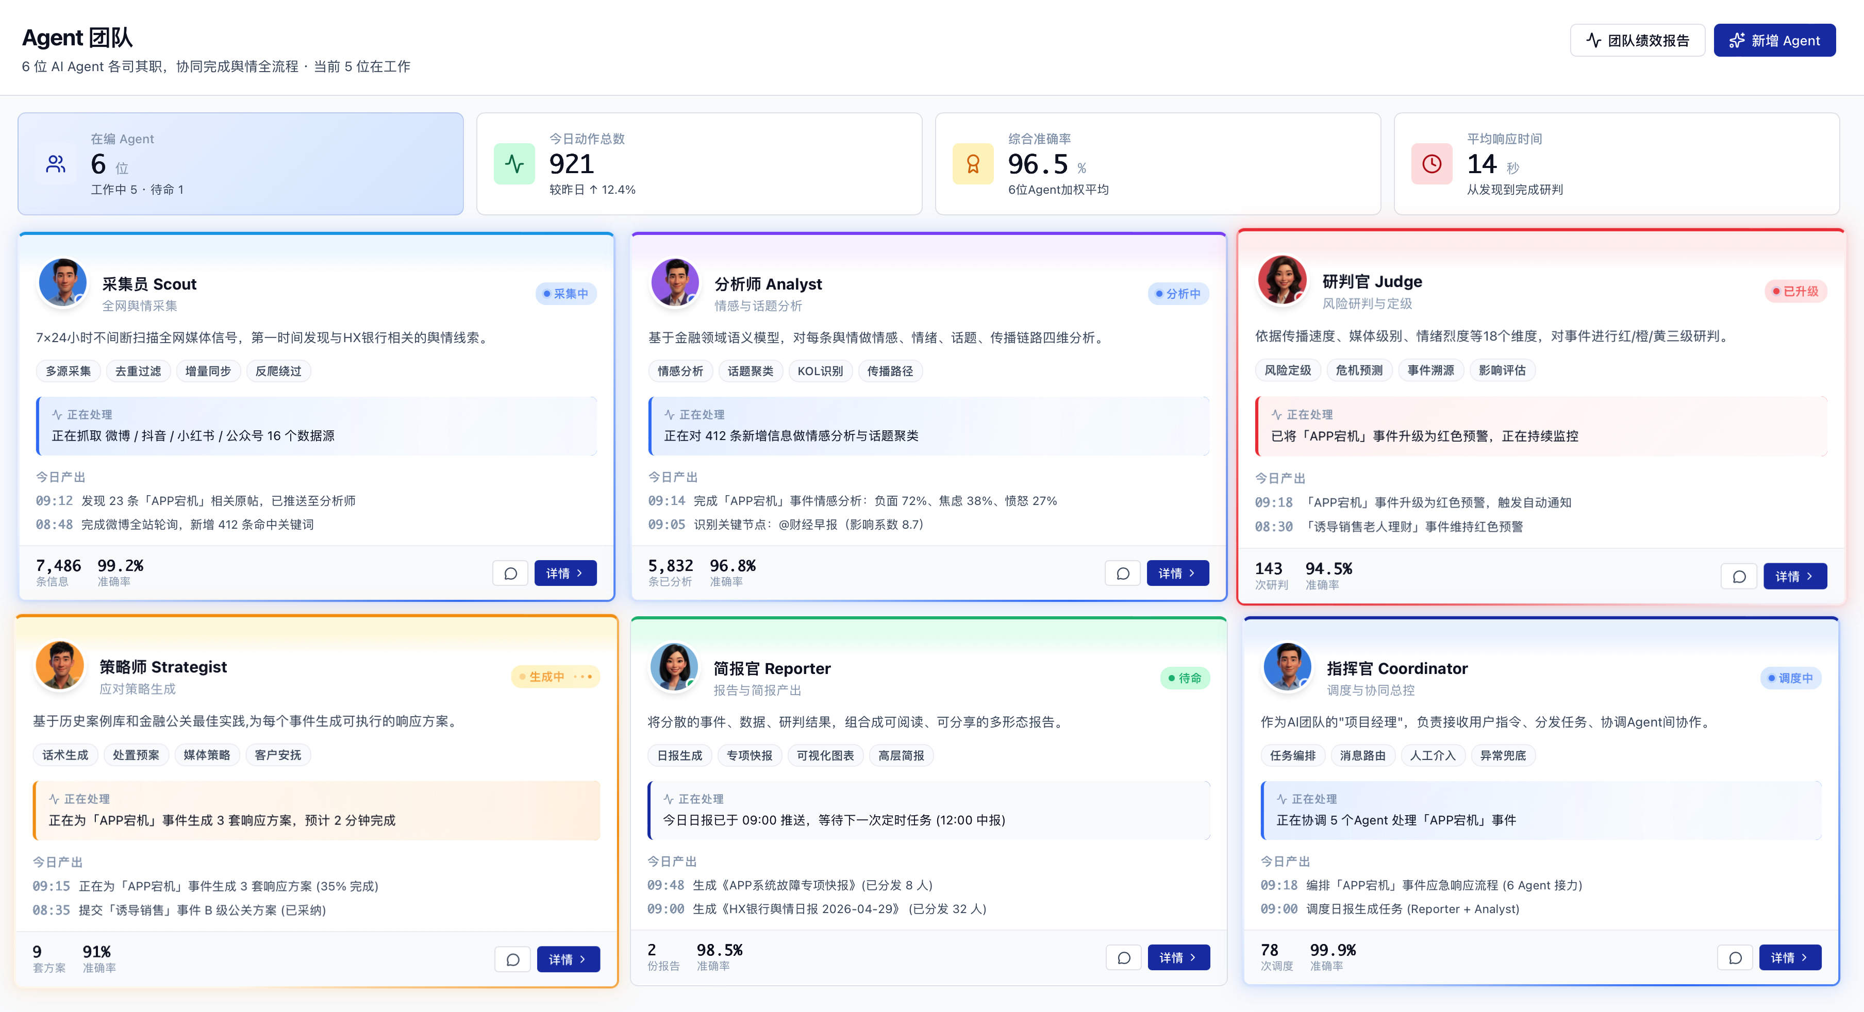Click the 已升级 status badge
Image resolution: width=1864 pixels, height=1012 pixels.
(x=1796, y=291)
